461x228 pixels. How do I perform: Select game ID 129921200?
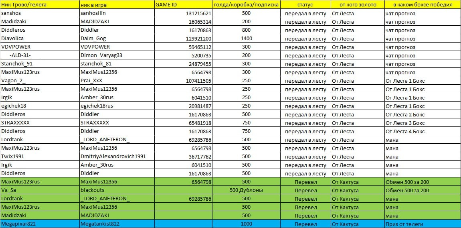pyautogui.click(x=184, y=39)
